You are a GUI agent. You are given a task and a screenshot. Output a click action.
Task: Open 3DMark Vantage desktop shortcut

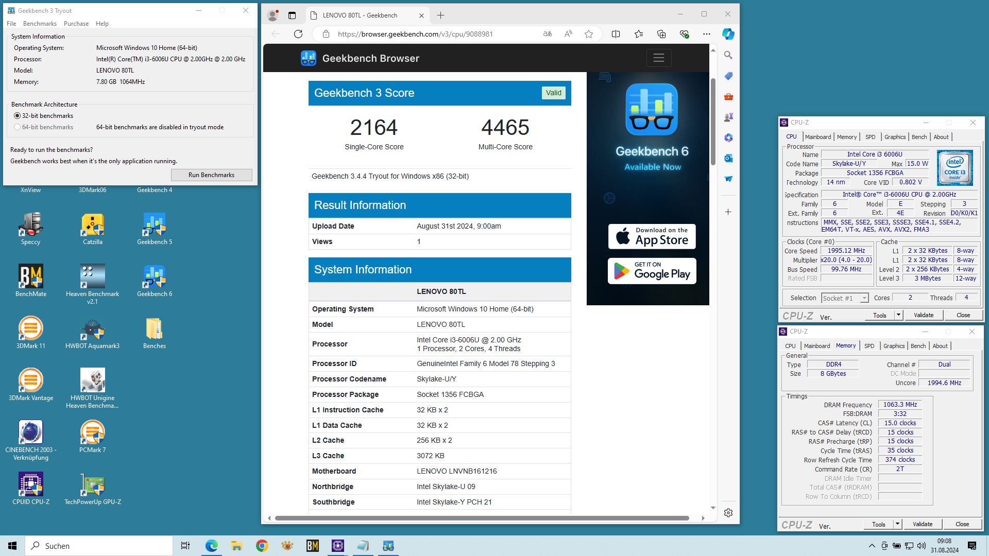31,385
